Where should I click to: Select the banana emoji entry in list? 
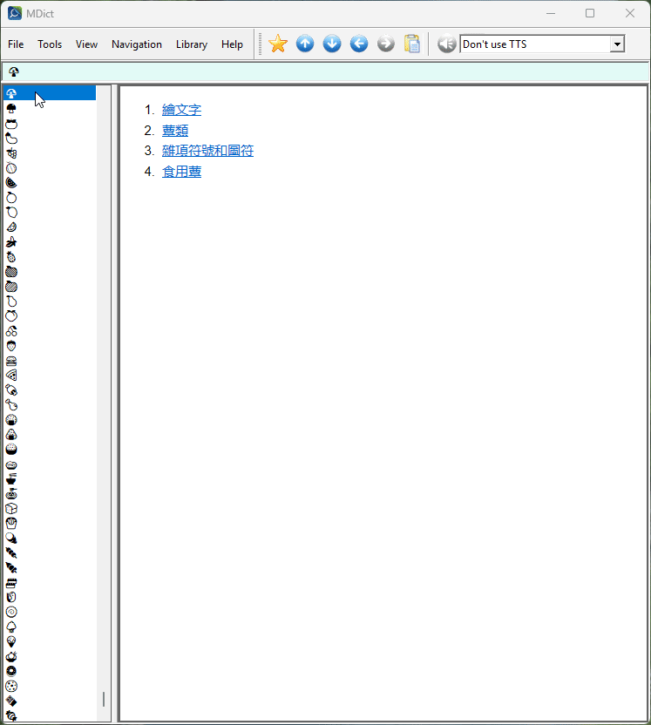(x=11, y=242)
